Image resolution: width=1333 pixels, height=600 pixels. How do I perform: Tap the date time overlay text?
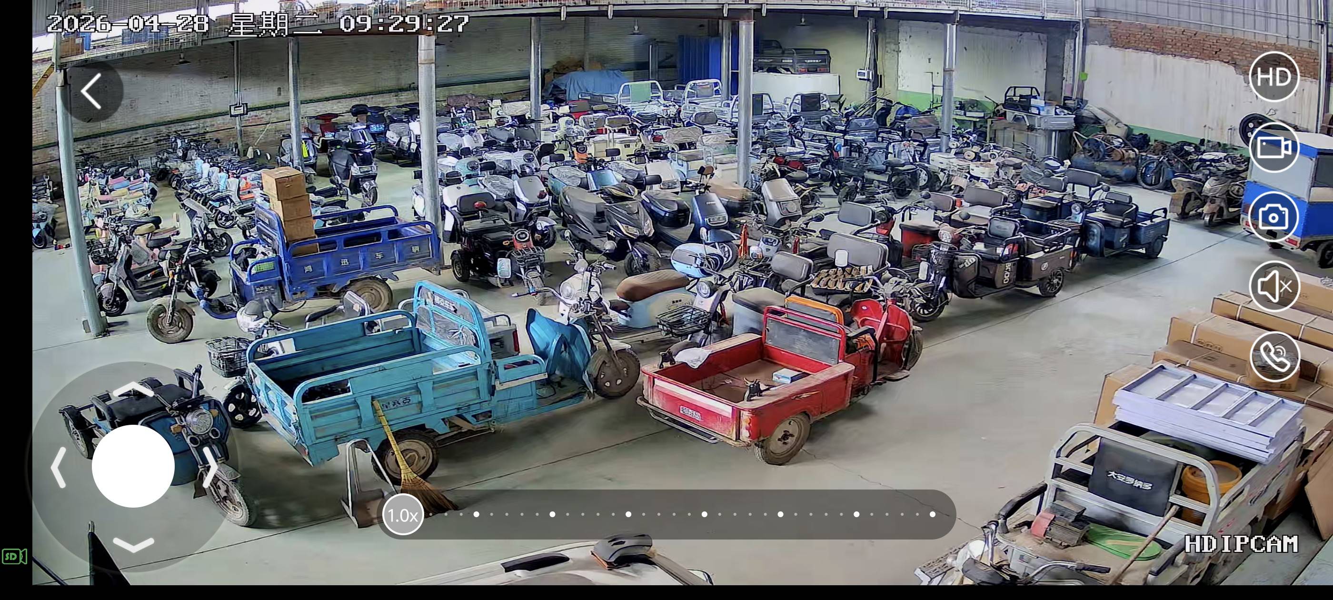click(x=258, y=24)
